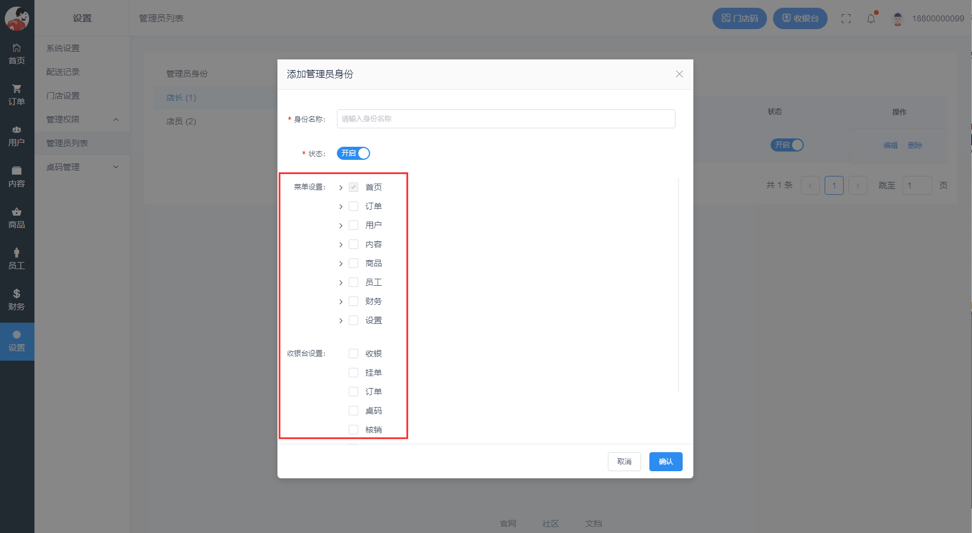
Task: Expand the 首页 tree node
Action: (340, 188)
